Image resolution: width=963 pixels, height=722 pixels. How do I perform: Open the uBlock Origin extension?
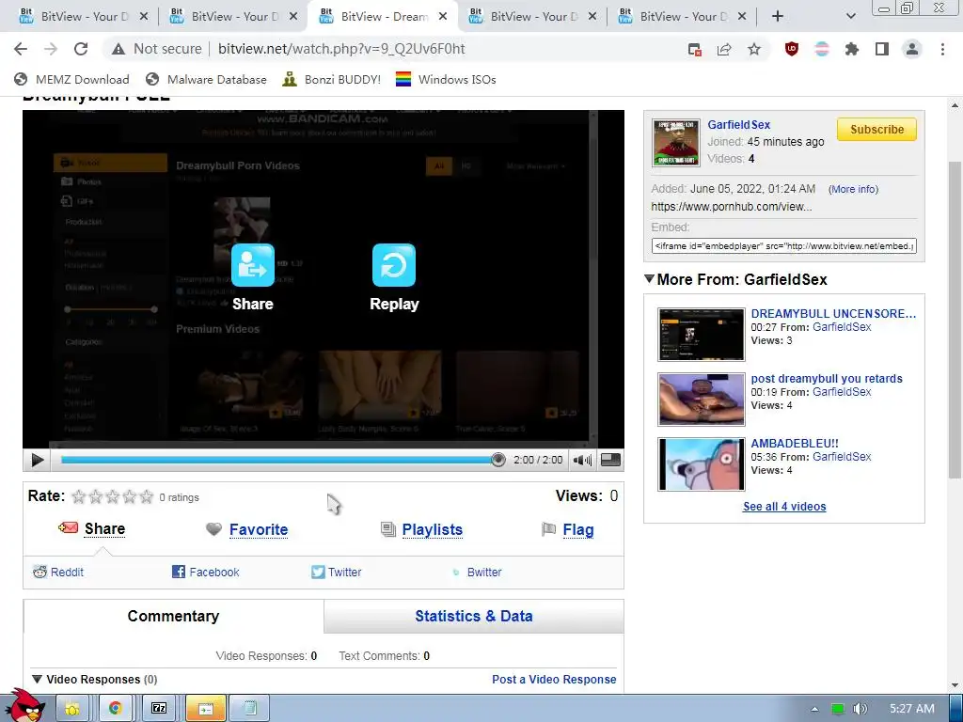point(792,49)
